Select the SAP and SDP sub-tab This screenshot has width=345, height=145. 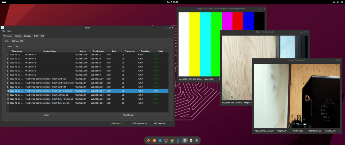click(x=18, y=41)
